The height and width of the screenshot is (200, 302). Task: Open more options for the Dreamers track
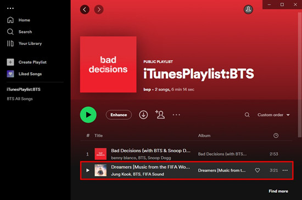(285, 170)
